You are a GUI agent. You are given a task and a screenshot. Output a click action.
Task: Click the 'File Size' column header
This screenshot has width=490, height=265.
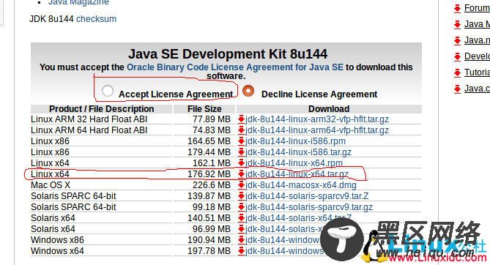coord(204,109)
